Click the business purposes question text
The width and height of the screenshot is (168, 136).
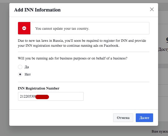pos(73,58)
